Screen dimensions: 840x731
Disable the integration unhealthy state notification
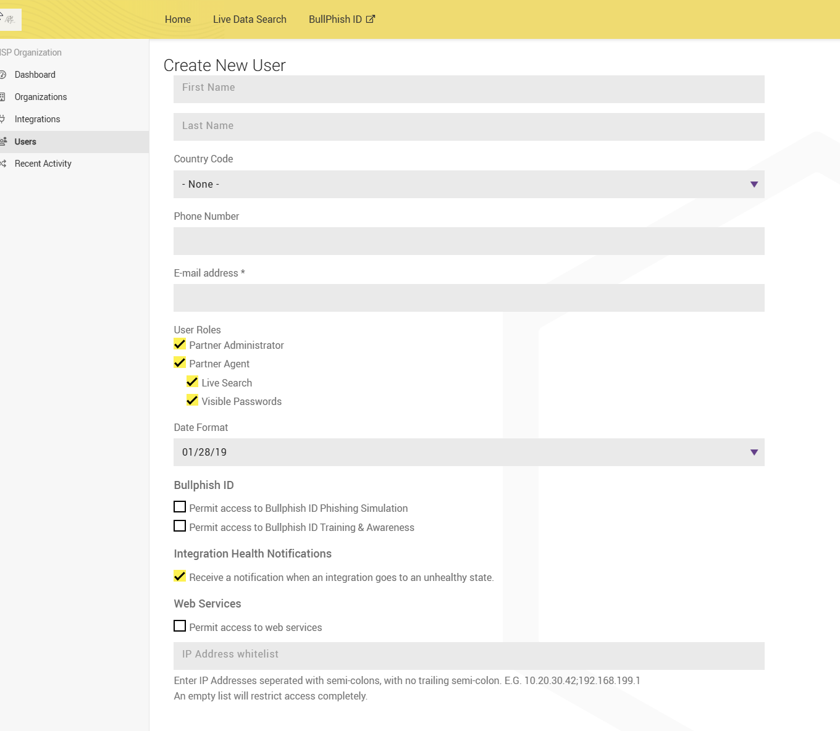point(180,576)
